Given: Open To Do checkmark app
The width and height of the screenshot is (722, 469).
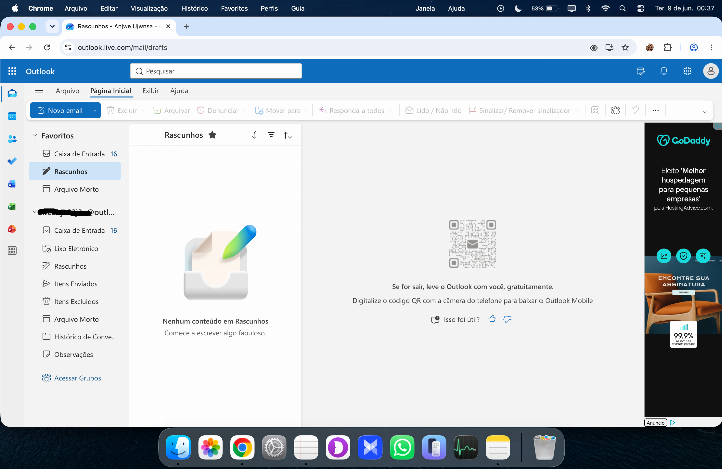Looking at the screenshot, I should (12, 161).
